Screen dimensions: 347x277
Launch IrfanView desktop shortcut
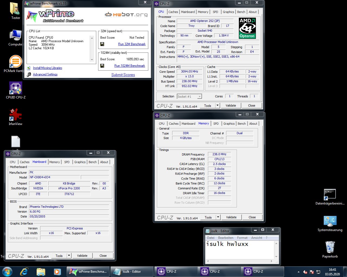15,117
